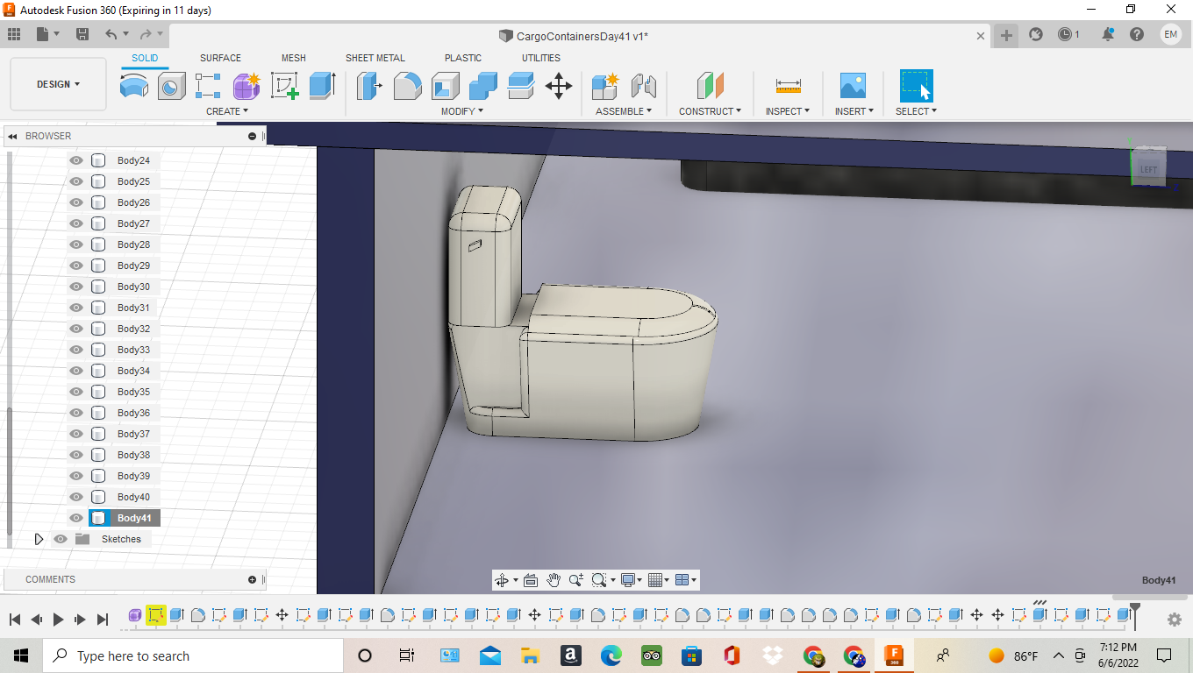The height and width of the screenshot is (673, 1193).
Task: Toggle visibility of Body38
Action: [x=76, y=455]
